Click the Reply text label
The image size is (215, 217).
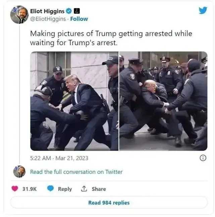65,189
